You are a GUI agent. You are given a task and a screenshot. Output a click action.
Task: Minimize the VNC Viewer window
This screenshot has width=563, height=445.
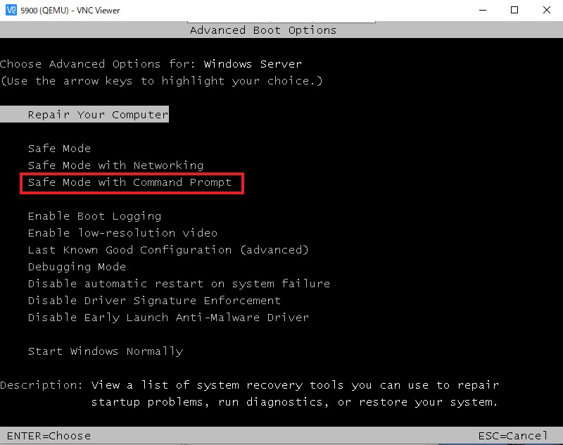(483, 10)
